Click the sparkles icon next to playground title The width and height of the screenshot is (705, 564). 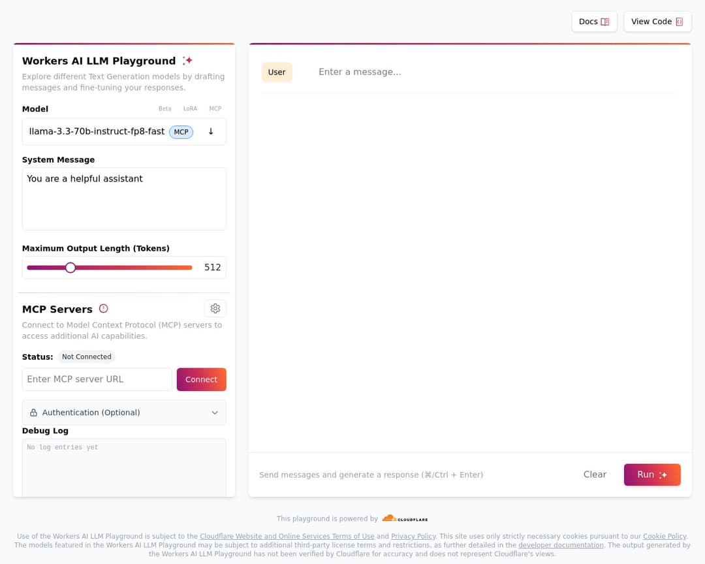point(187,60)
